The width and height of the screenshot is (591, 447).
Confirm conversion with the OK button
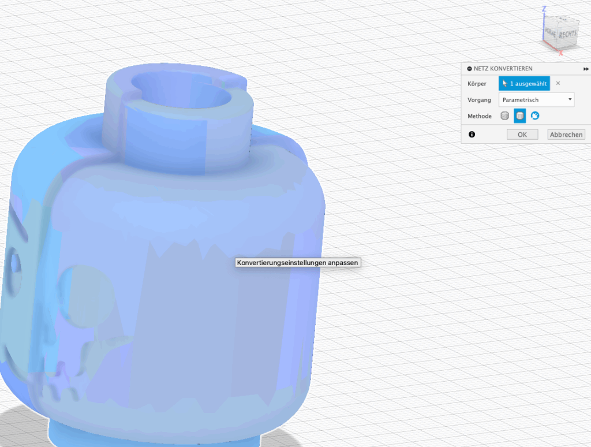(522, 135)
